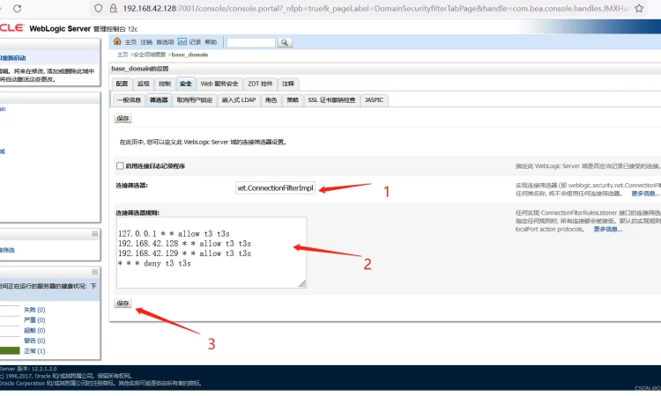Click the "base_domain的设置" heading
The height and width of the screenshot is (396, 661).
point(140,69)
